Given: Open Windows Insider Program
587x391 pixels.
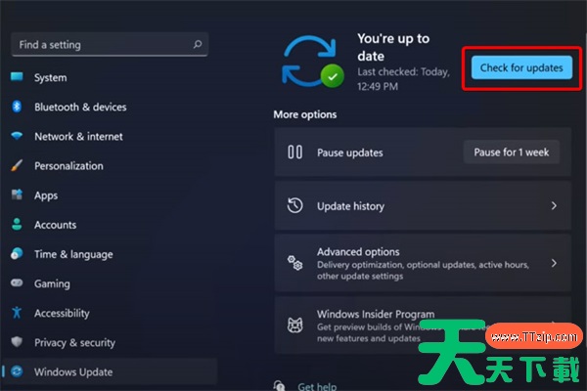Looking at the screenshot, I should point(423,325).
